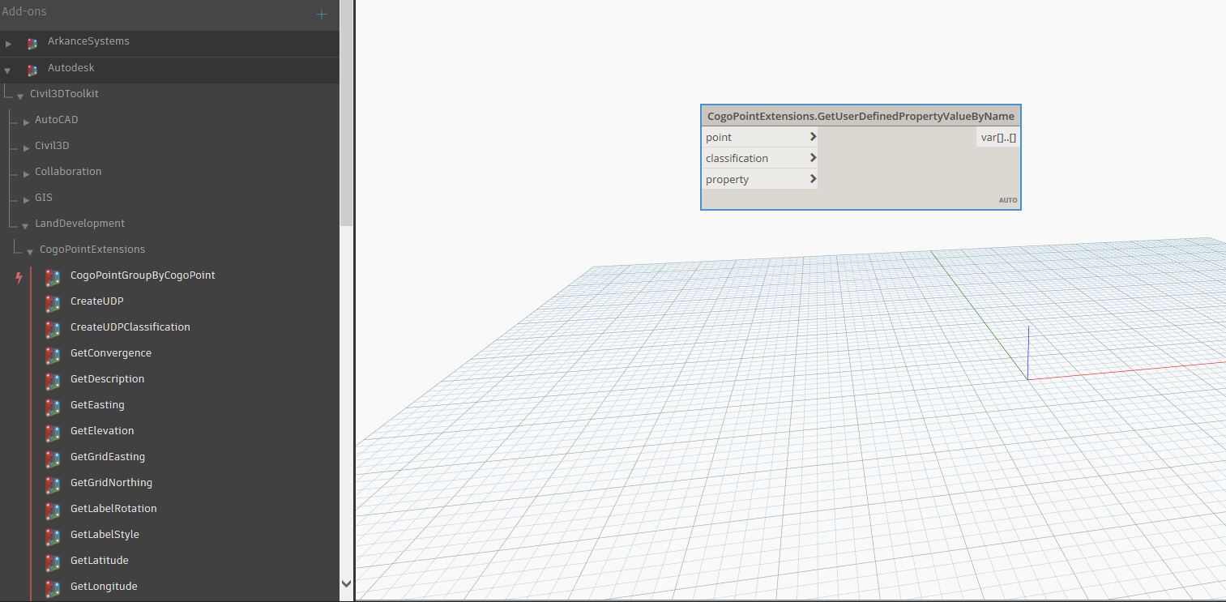Add the CreateUDP node by name
Image resolution: width=1226 pixels, height=602 pixels.
(97, 301)
